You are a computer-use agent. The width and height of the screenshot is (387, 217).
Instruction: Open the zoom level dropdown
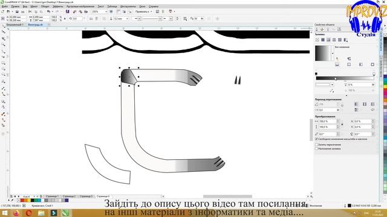click(x=106, y=11)
